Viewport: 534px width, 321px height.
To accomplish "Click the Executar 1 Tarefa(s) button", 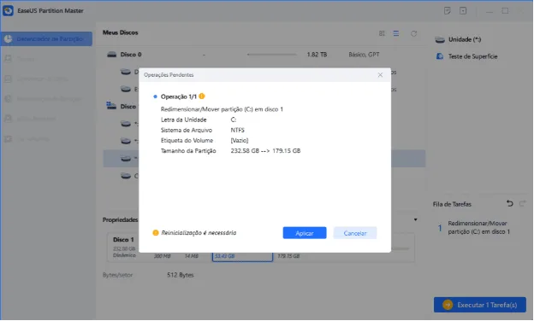I will [480, 305].
